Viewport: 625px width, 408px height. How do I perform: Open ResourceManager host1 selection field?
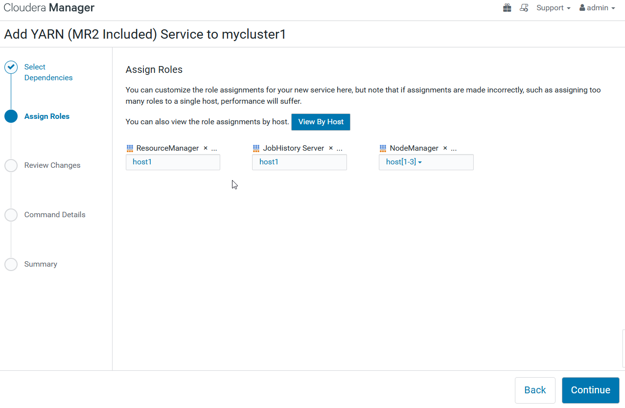click(x=173, y=162)
